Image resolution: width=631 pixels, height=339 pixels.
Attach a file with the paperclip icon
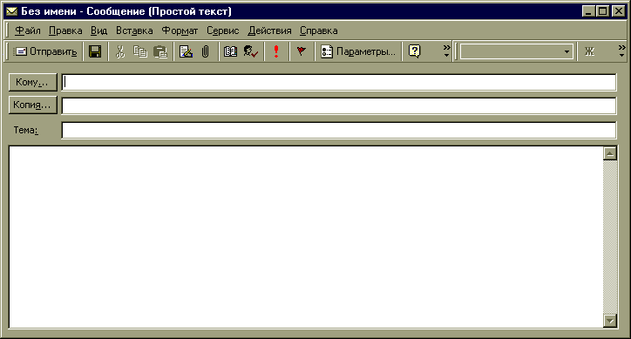click(205, 51)
